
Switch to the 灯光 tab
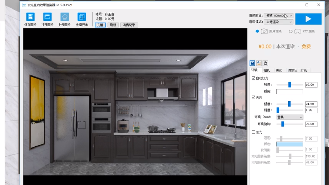[x=304, y=70]
